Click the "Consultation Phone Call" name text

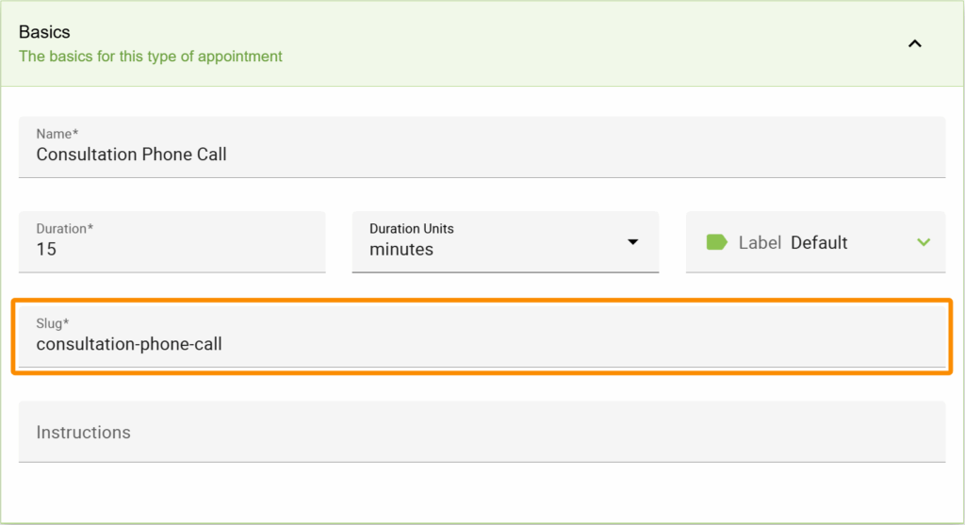click(131, 155)
